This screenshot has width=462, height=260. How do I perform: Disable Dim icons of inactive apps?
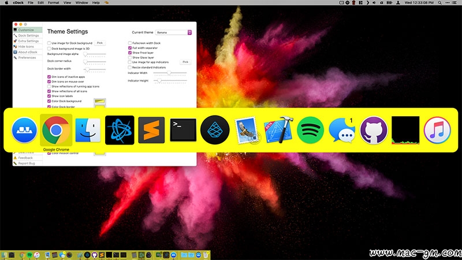(x=49, y=77)
